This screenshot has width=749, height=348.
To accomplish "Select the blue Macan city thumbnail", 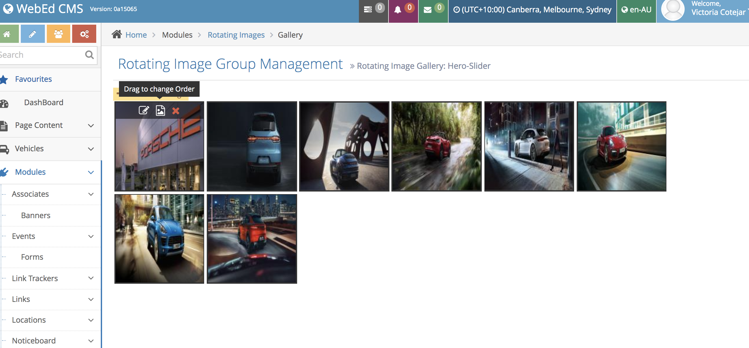I will (159, 239).
